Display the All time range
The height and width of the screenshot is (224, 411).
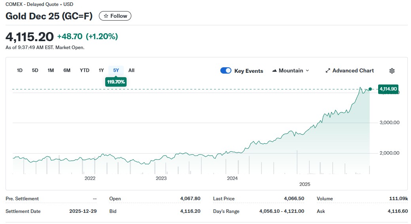131,70
